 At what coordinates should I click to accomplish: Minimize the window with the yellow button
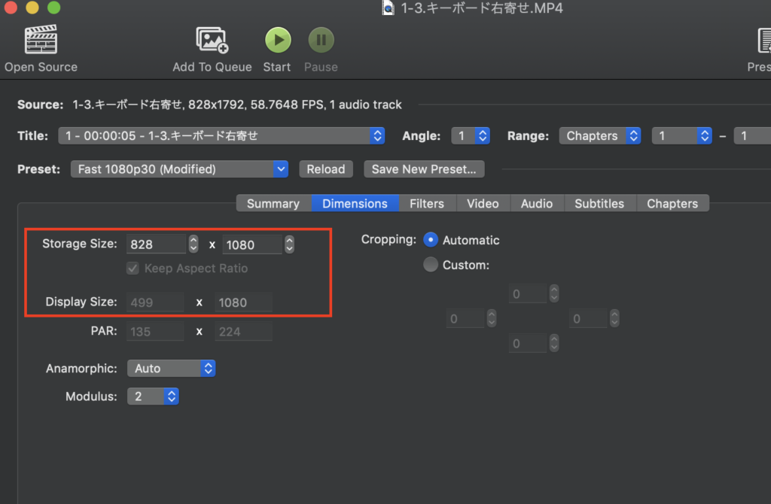[x=32, y=8]
